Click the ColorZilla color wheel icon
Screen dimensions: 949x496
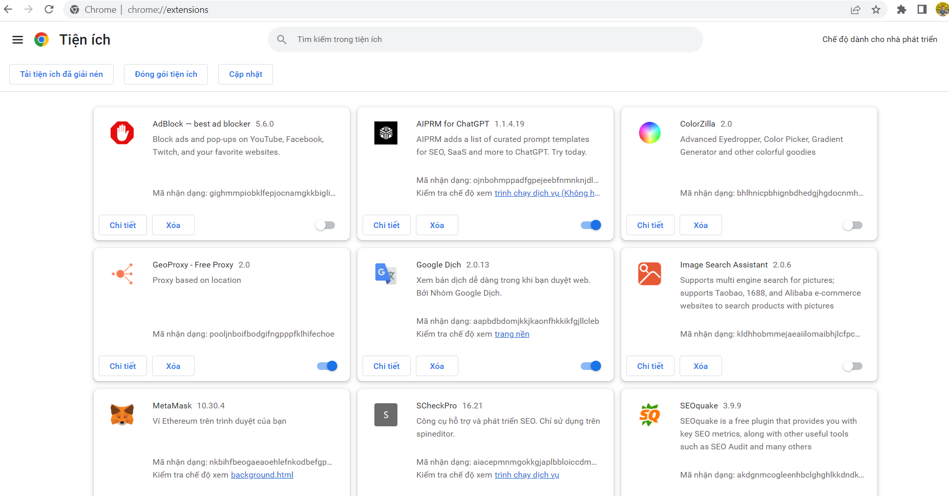(x=649, y=133)
